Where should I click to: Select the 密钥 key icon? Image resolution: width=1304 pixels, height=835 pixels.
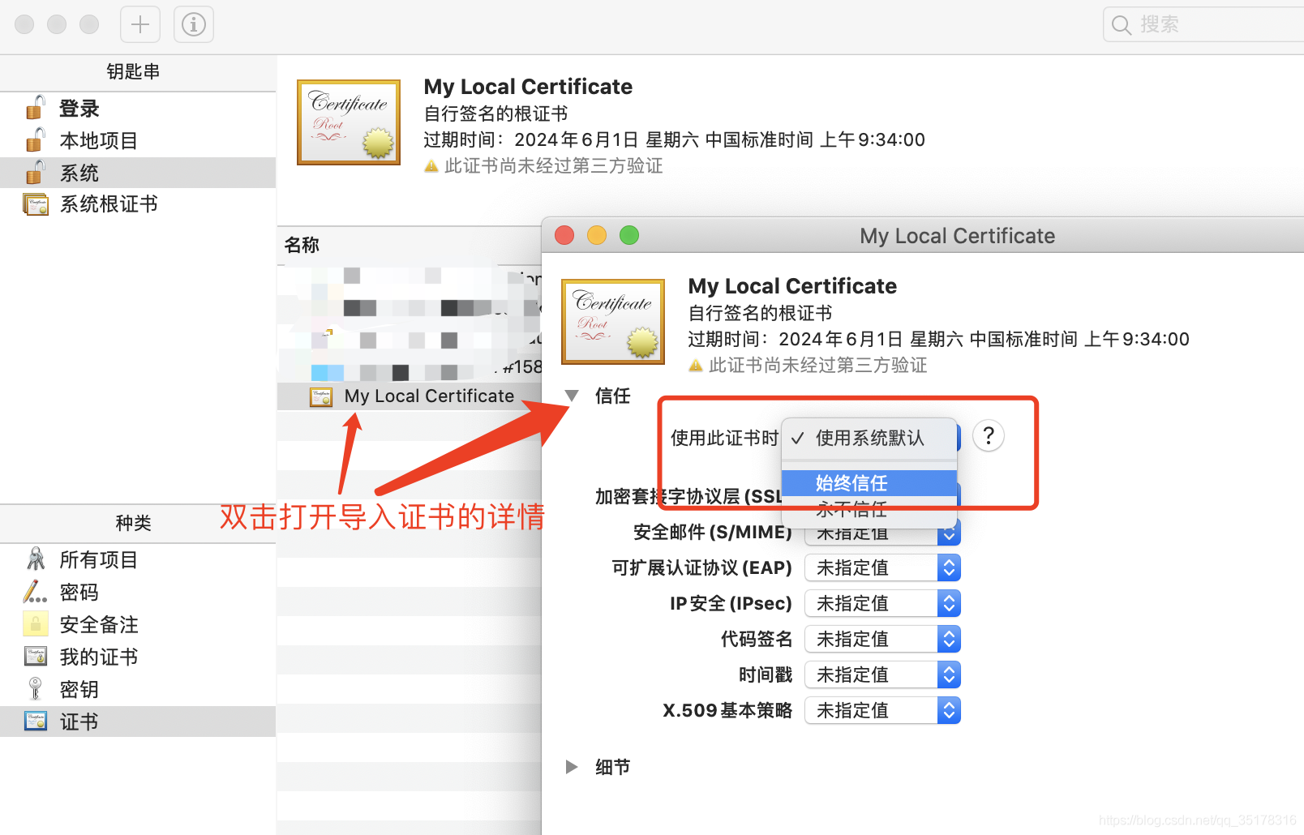tap(35, 689)
